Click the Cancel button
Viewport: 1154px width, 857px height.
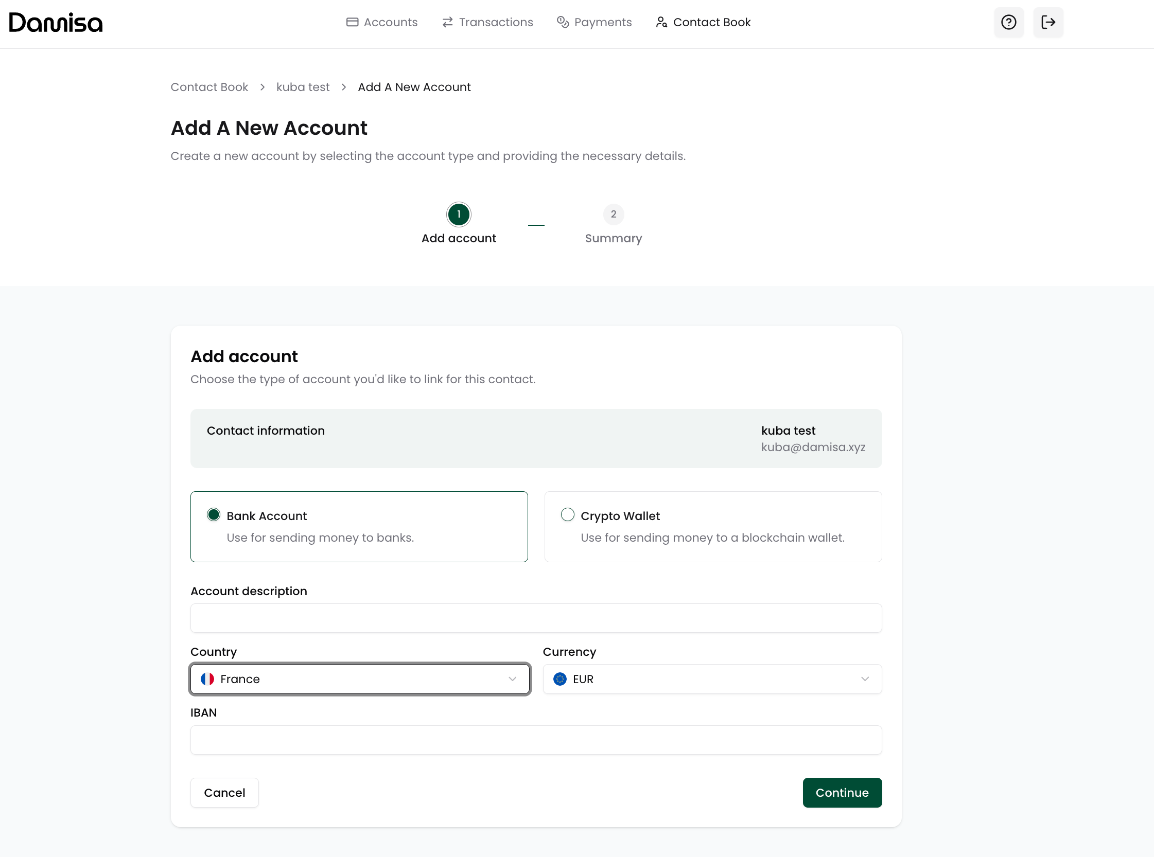(x=224, y=792)
